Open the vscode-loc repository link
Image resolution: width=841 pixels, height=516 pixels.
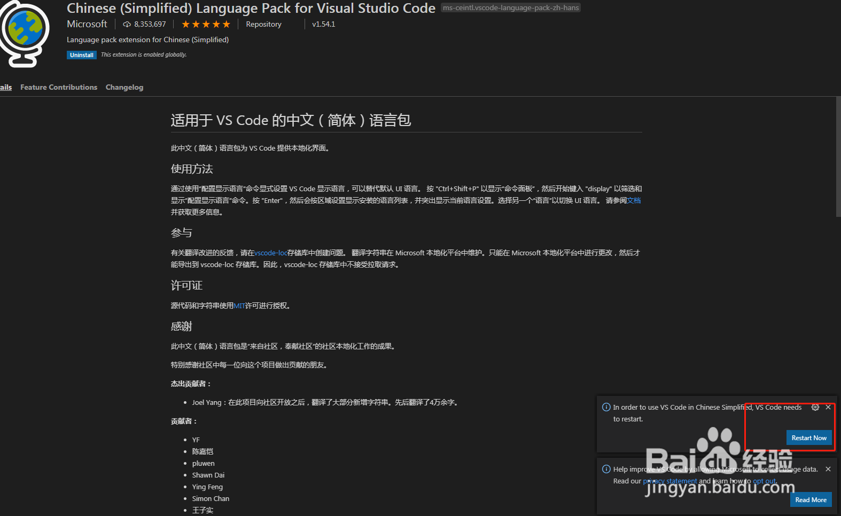(x=271, y=253)
